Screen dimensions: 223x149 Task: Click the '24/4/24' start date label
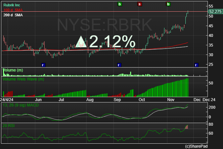tap(7, 100)
